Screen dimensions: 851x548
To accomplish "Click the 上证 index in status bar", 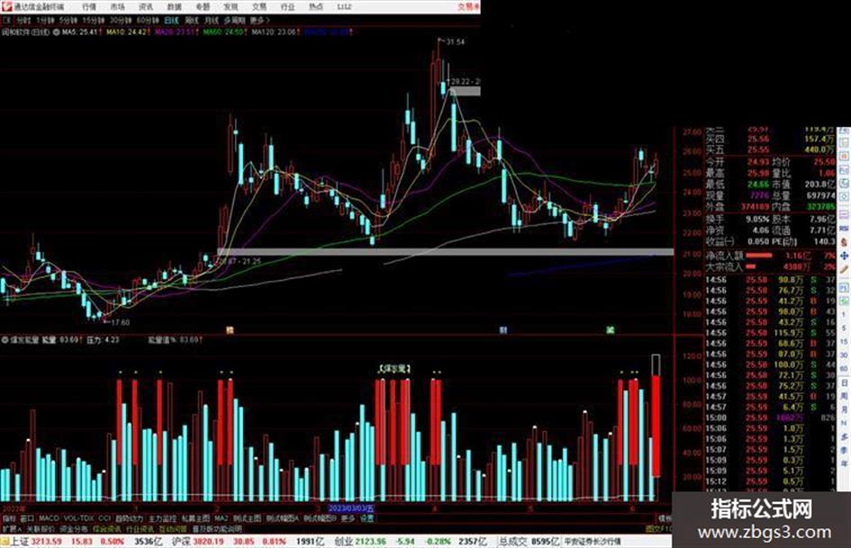I will pyautogui.click(x=19, y=542).
